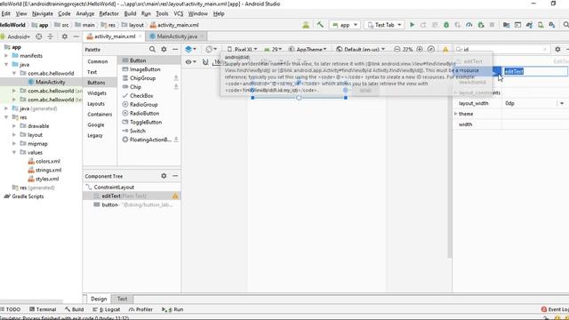Select the Design tab
The image size is (569, 320).
(99, 299)
